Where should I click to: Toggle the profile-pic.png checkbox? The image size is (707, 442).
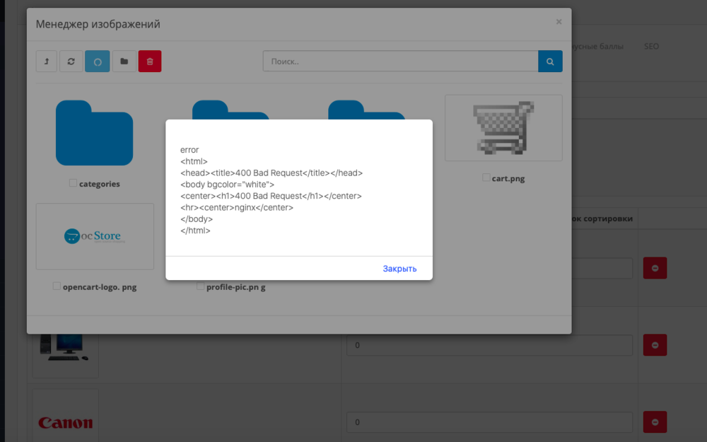pyautogui.click(x=200, y=286)
